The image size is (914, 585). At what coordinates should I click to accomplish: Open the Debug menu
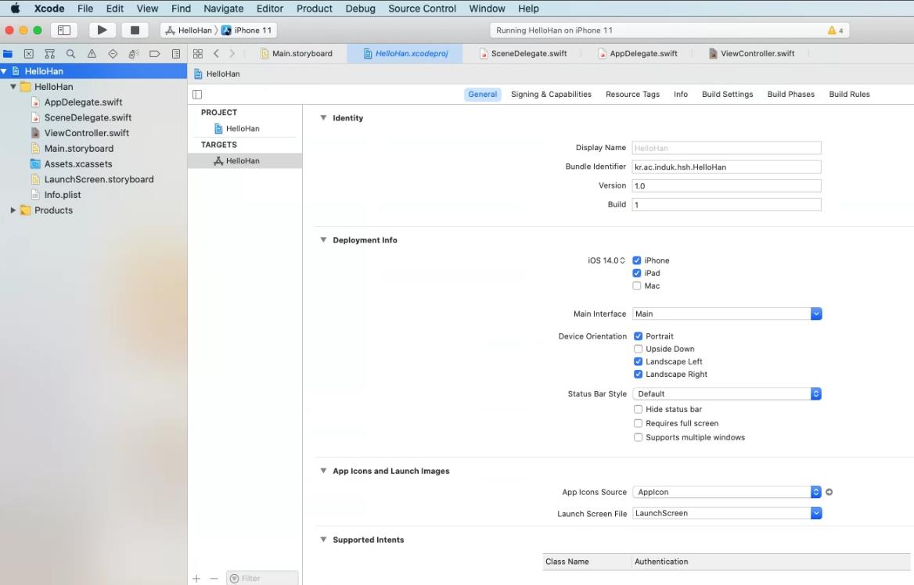[360, 8]
